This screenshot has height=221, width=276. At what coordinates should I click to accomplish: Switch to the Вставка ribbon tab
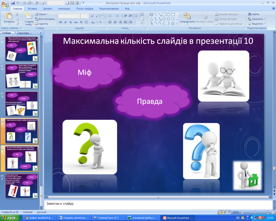(33, 8)
